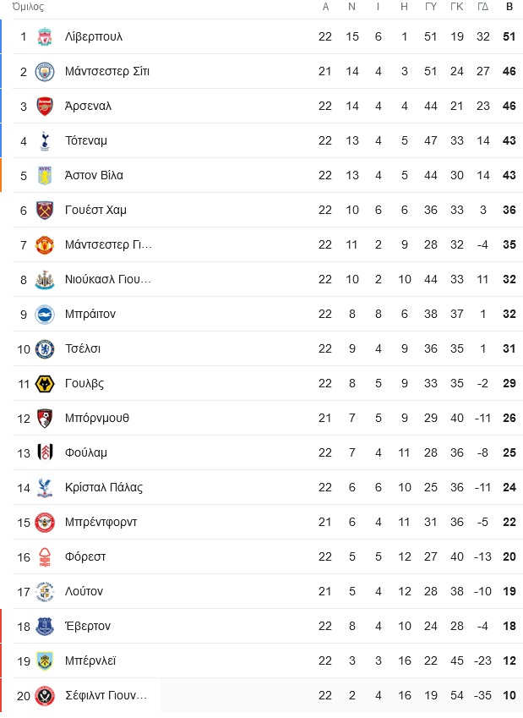Click the Newcastle magpies crest
Screen dimensions: 523x718
pos(45,280)
